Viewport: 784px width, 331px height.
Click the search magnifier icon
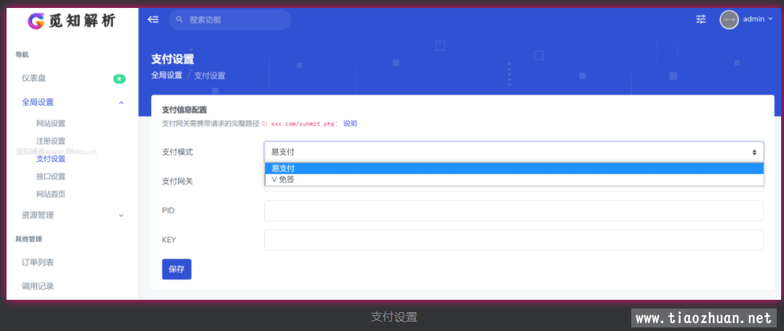(x=180, y=20)
